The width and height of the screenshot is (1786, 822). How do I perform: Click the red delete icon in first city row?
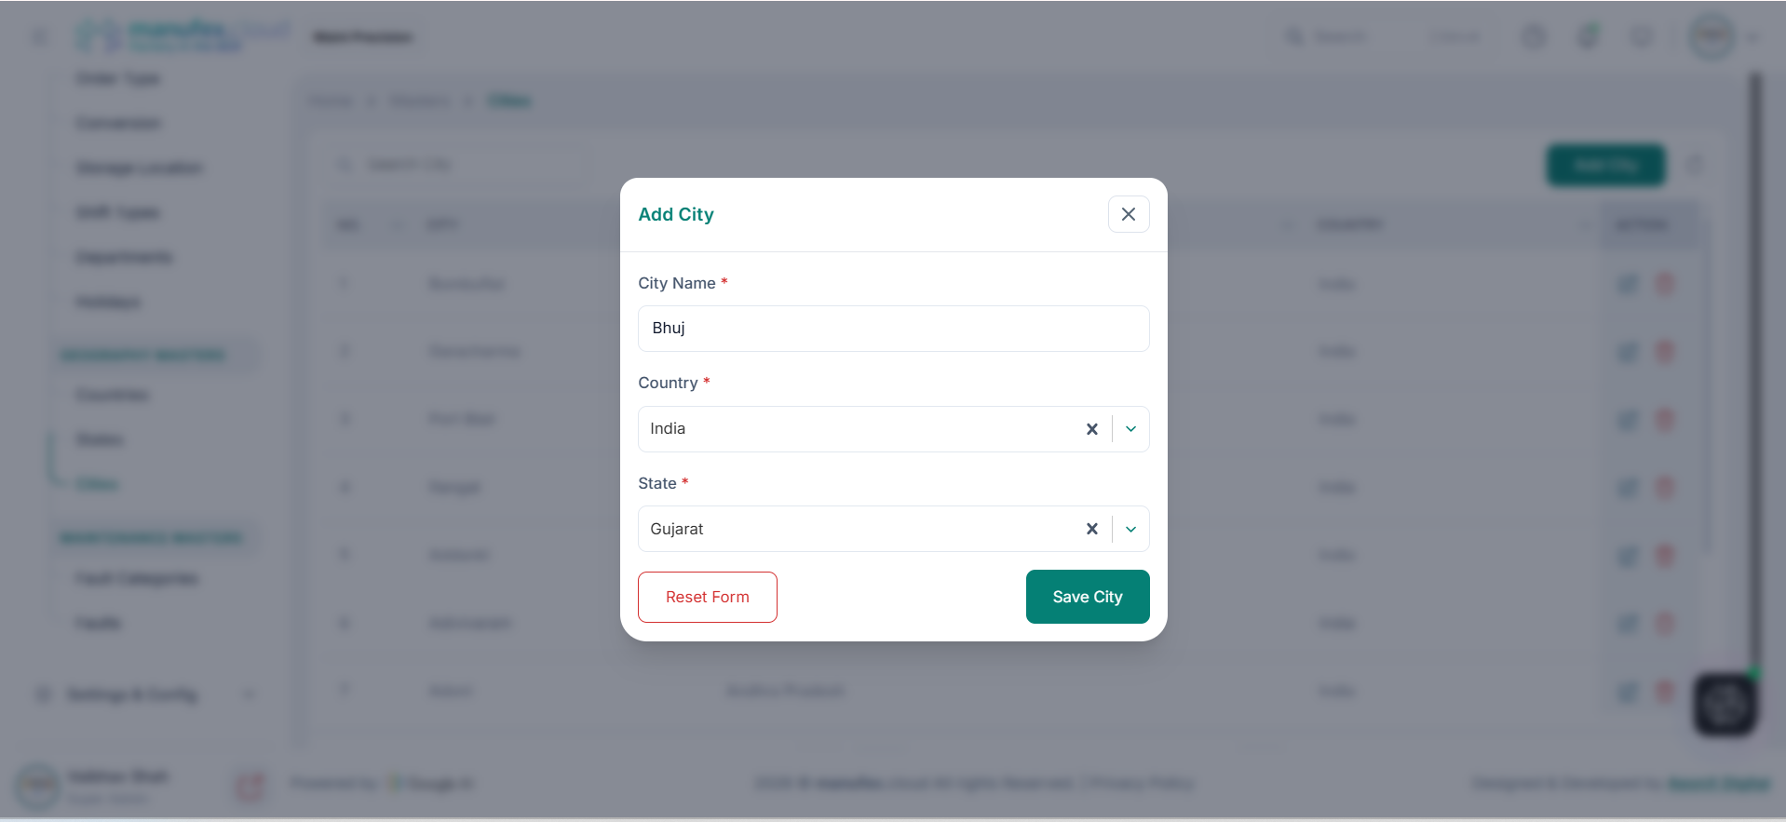1664,284
